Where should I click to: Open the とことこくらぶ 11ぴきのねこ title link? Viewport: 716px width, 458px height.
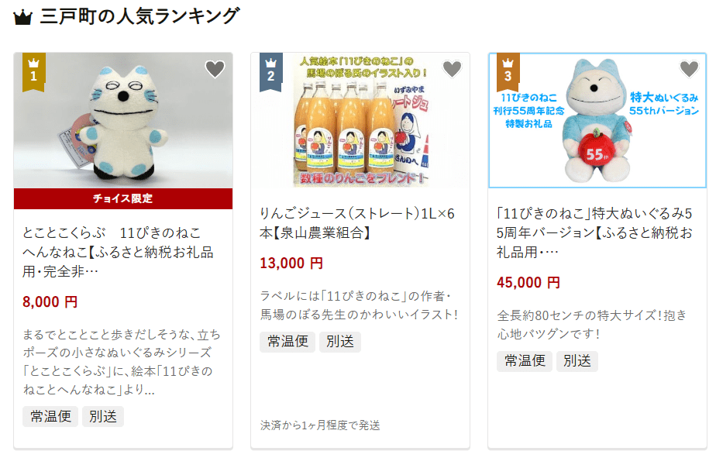118,252
